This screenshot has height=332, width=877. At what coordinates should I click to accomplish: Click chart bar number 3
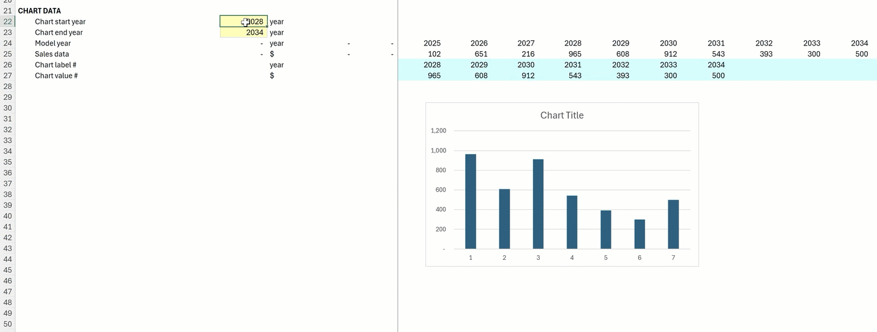[538, 204]
